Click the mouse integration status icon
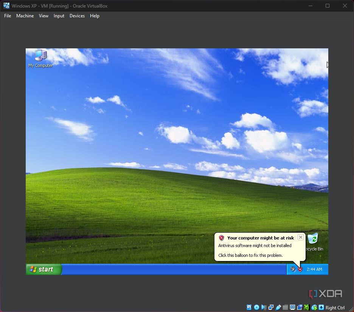This screenshot has height=312, width=354. click(x=314, y=307)
